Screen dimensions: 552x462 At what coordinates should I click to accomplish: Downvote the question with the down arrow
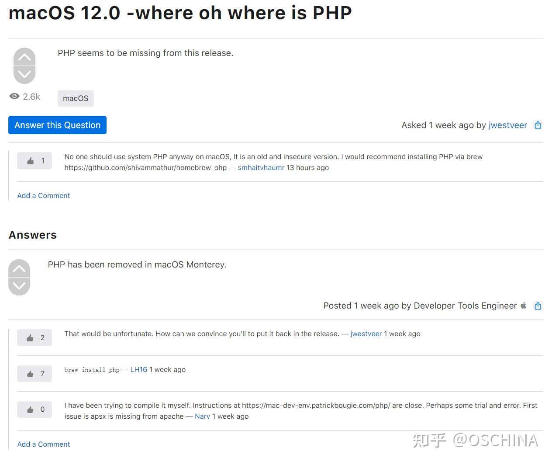24,75
